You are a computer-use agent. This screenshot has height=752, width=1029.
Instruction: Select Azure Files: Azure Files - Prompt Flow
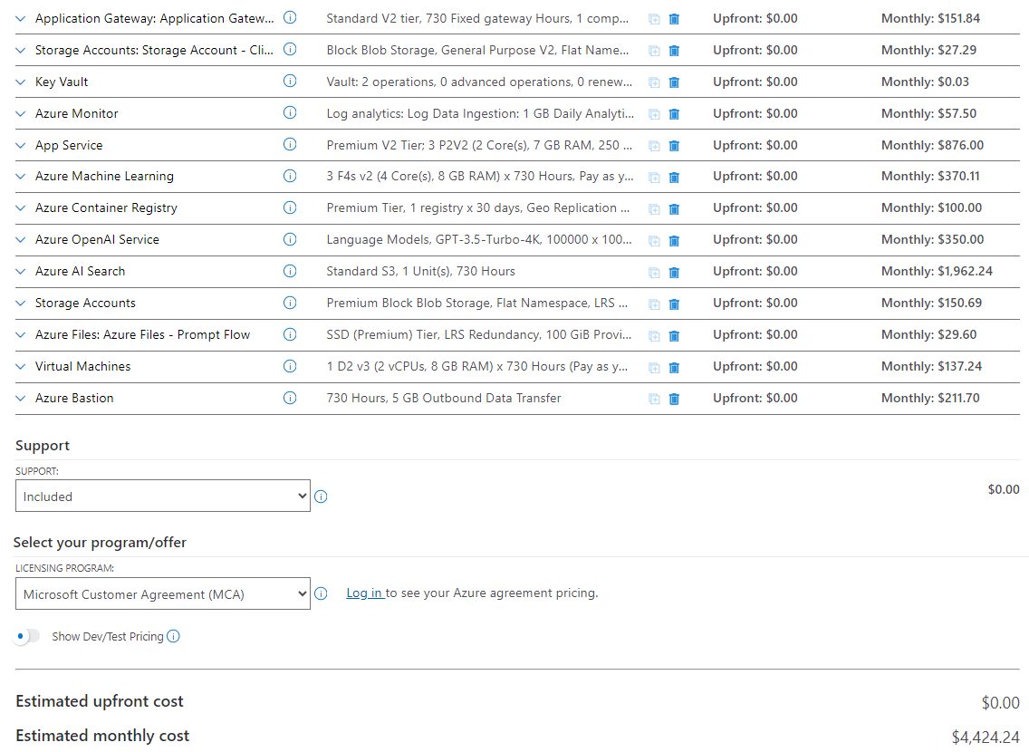tap(142, 334)
